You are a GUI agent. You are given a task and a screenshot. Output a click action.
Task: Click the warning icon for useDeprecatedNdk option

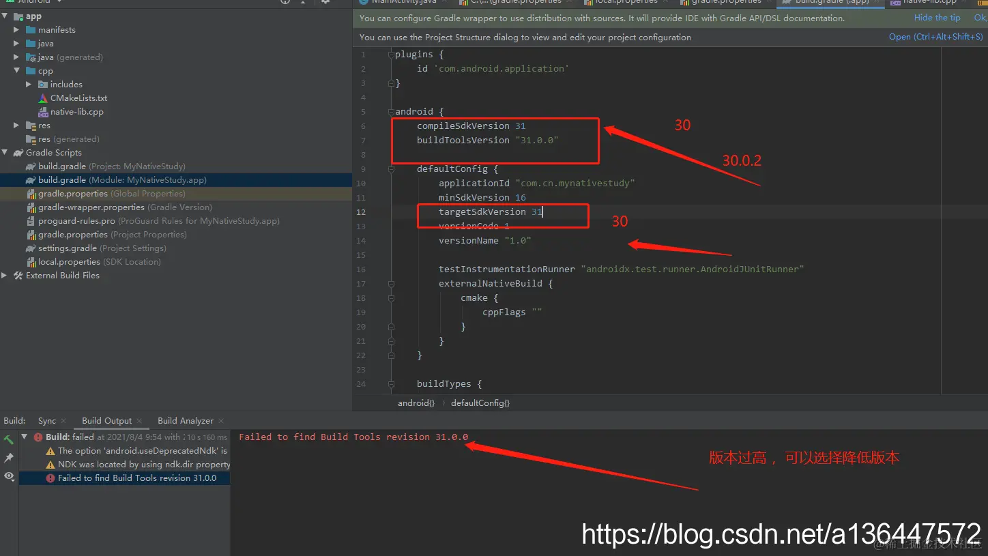coord(50,451)
